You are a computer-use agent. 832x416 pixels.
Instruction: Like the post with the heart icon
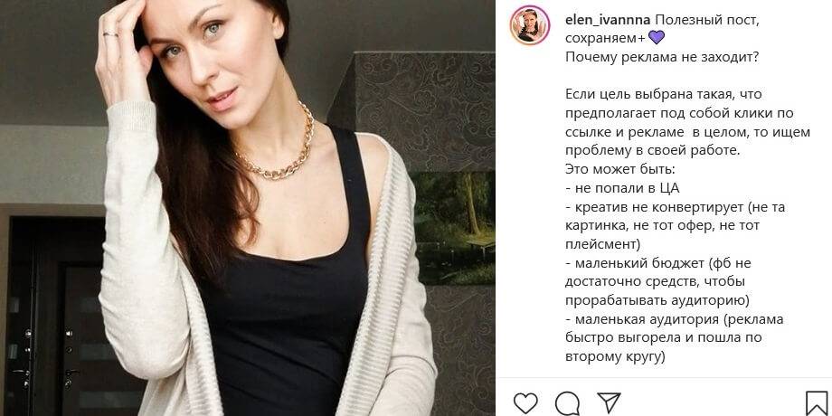tap(525, 402)
